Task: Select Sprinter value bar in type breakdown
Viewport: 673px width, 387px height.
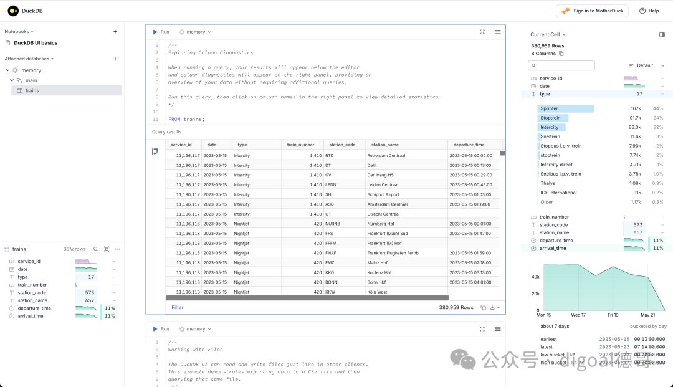Action: [x=565, y=108]
